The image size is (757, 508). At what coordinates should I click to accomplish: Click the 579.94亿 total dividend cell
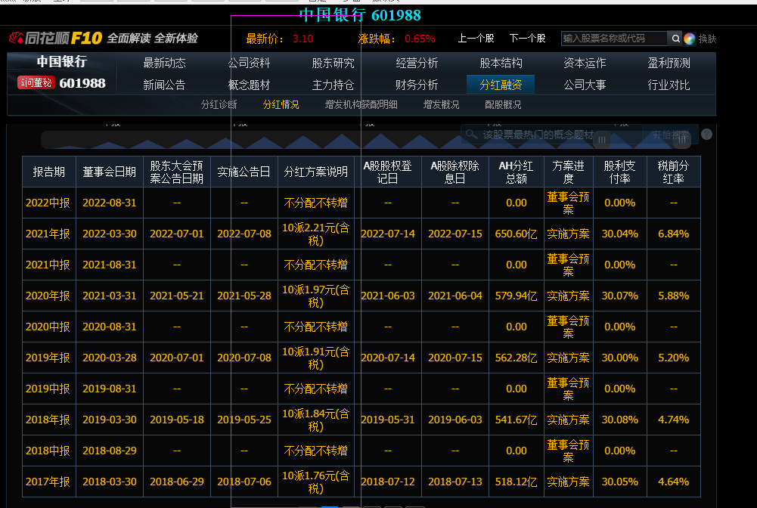(516, 296)
